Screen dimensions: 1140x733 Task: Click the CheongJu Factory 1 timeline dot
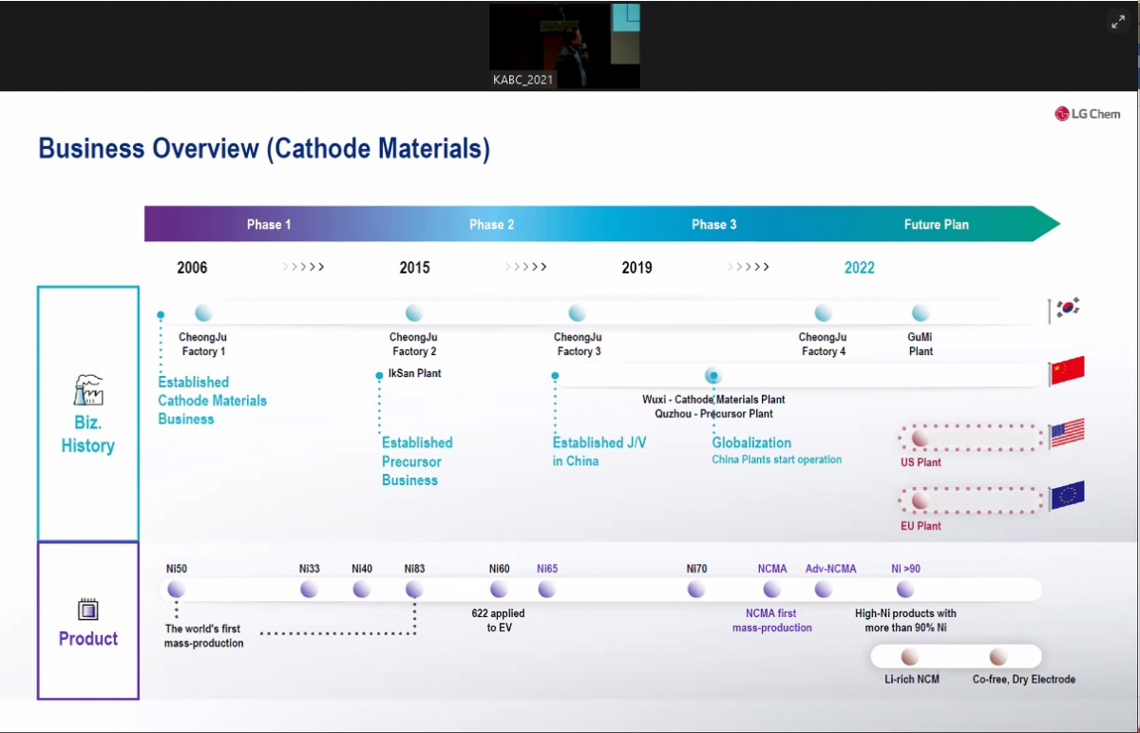(203, 313)
